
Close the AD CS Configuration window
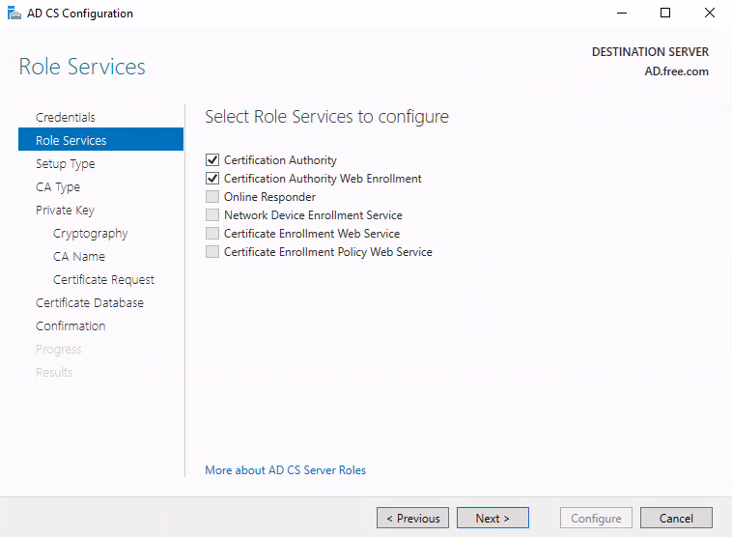pos(709,14)
